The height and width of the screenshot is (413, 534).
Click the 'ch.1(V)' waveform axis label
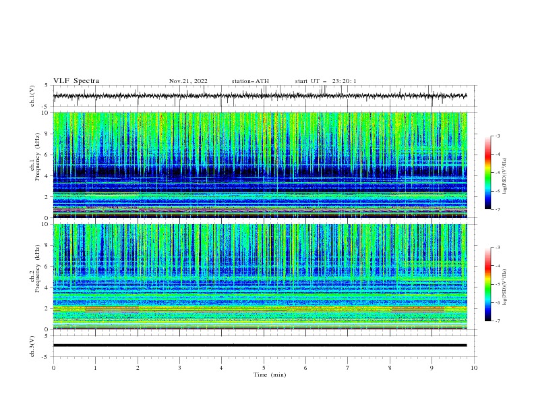pyautogui.click(x=32, y=96)
